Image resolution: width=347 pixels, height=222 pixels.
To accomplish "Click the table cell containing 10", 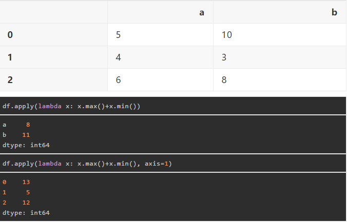I will 226,35.
